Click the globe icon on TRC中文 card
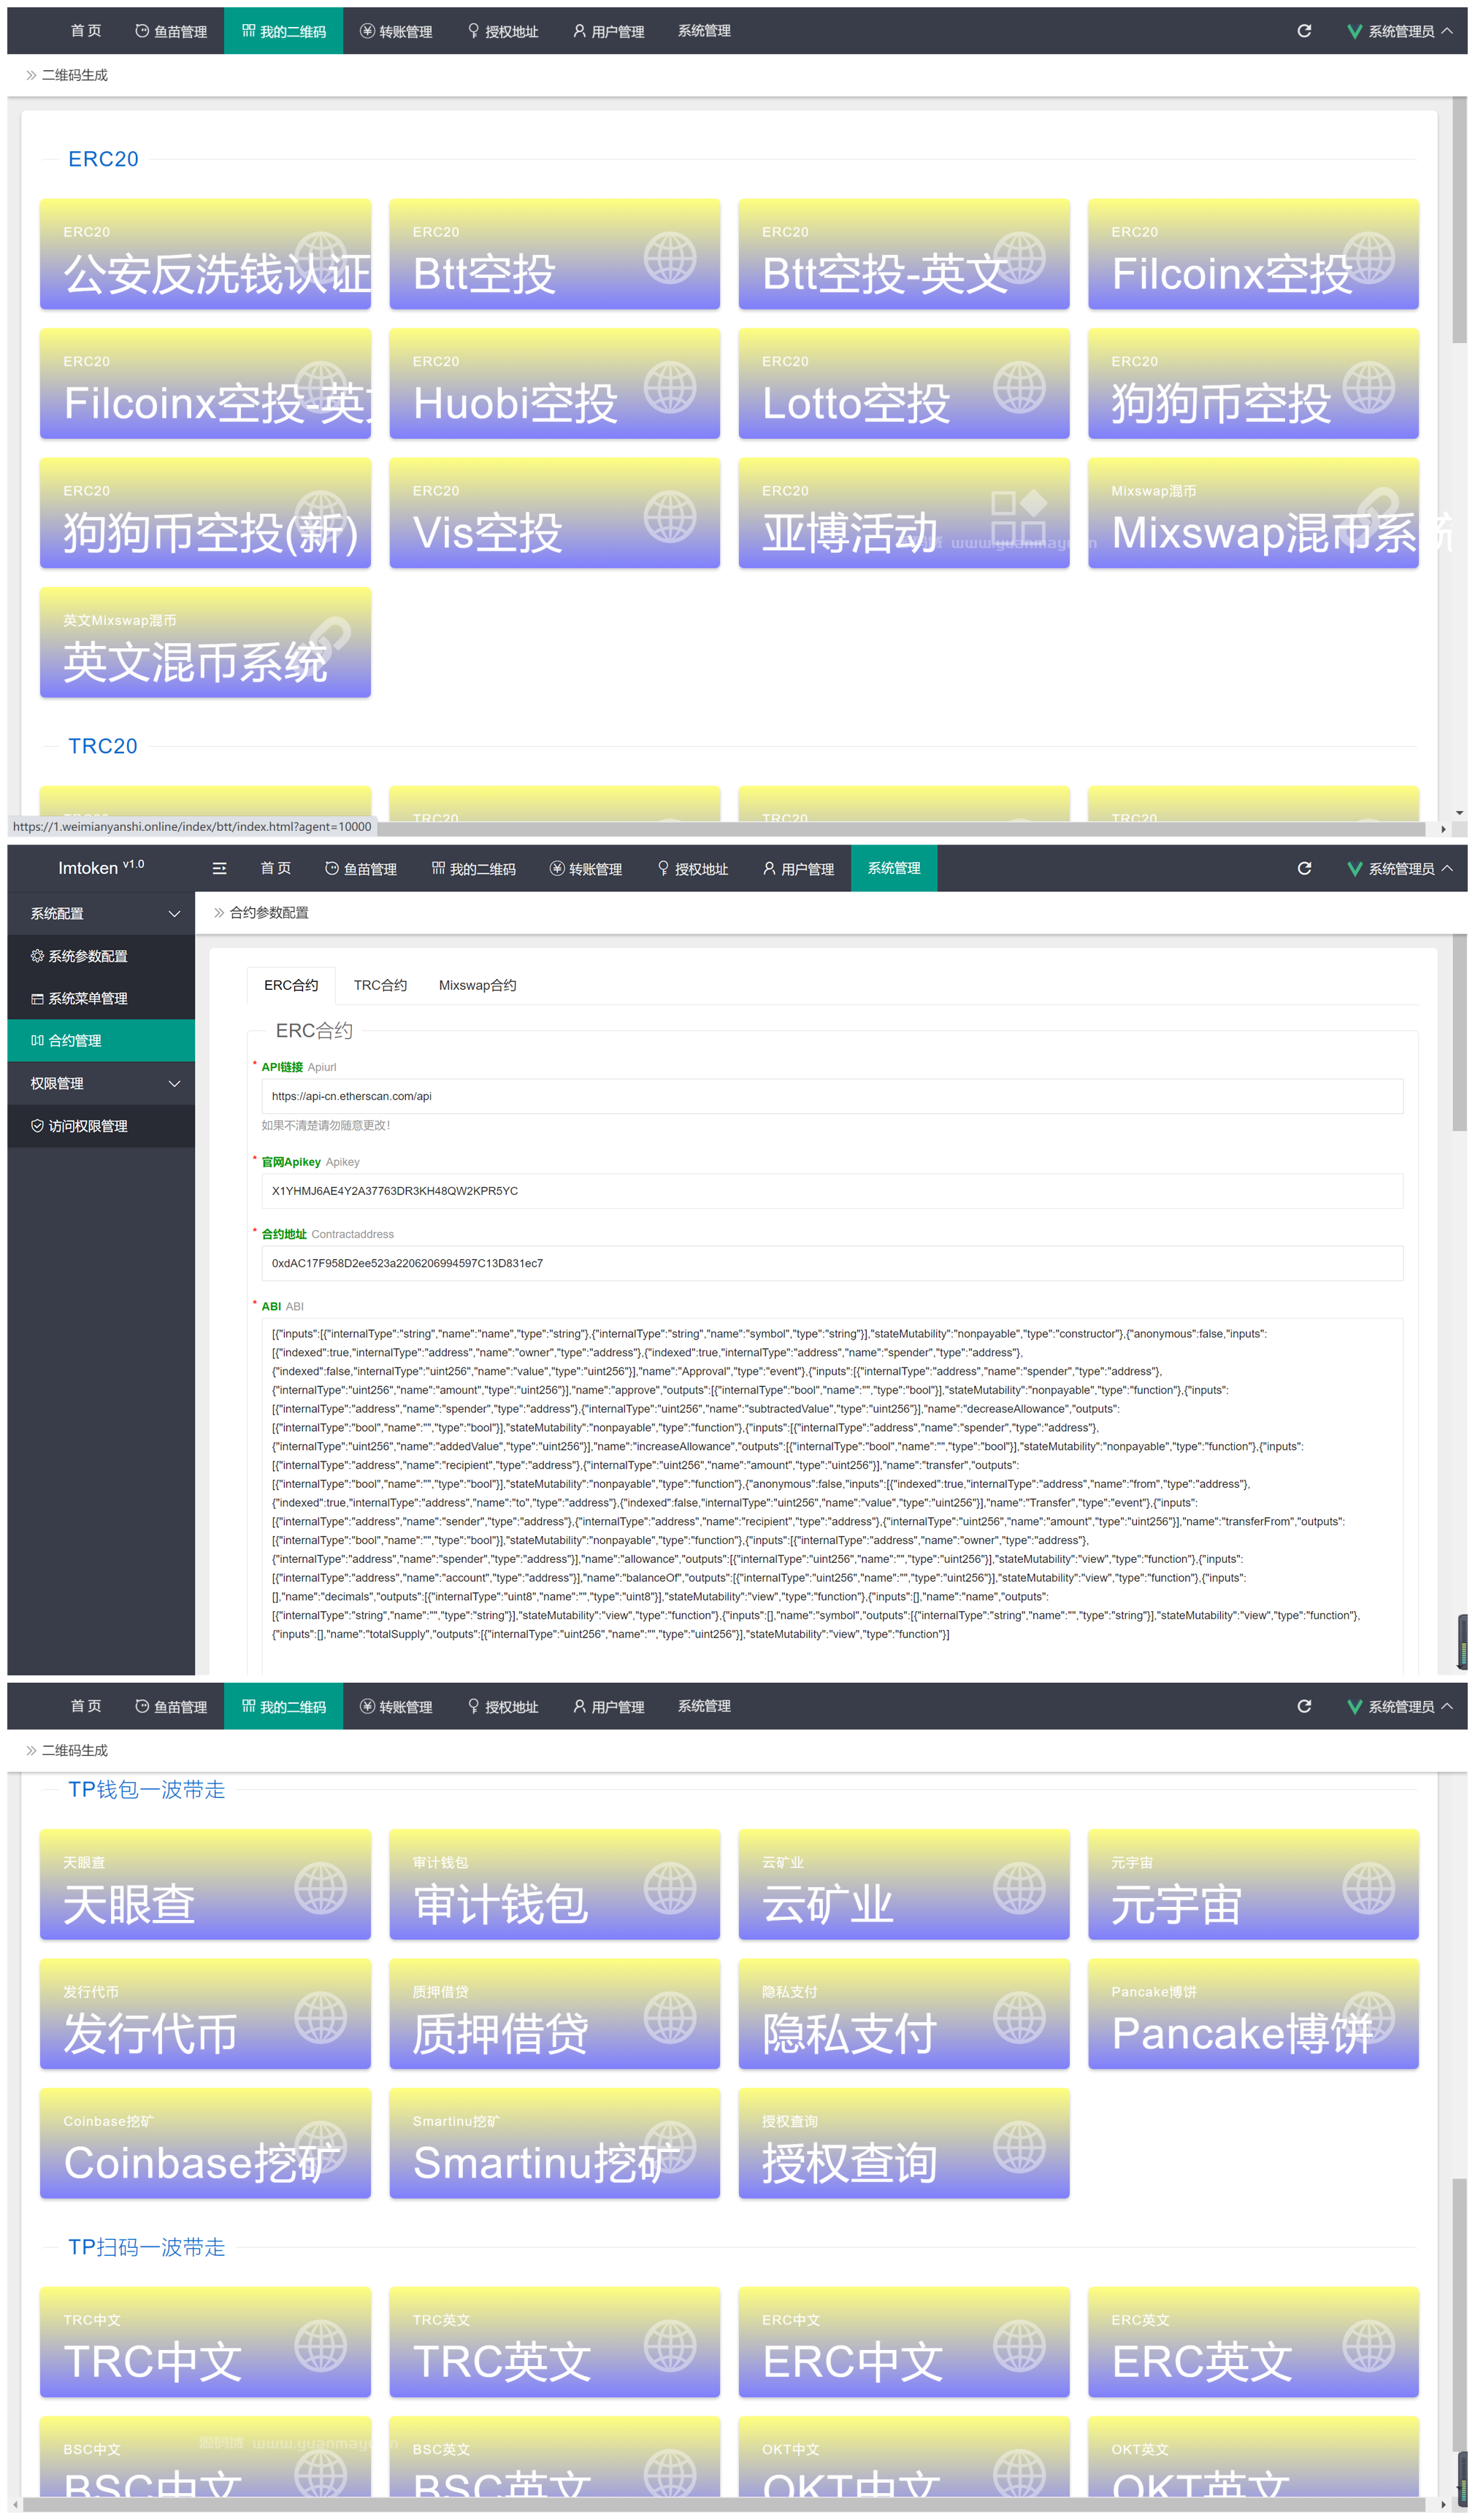Screen dimensions: 1475x2520 [x=321, y=2345]
